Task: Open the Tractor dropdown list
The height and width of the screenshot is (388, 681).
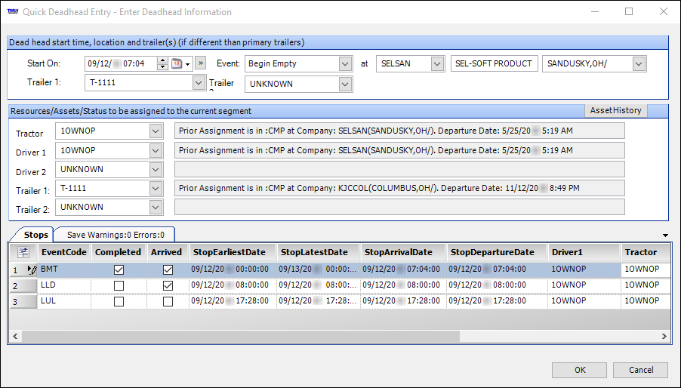Action: [156, 131]
